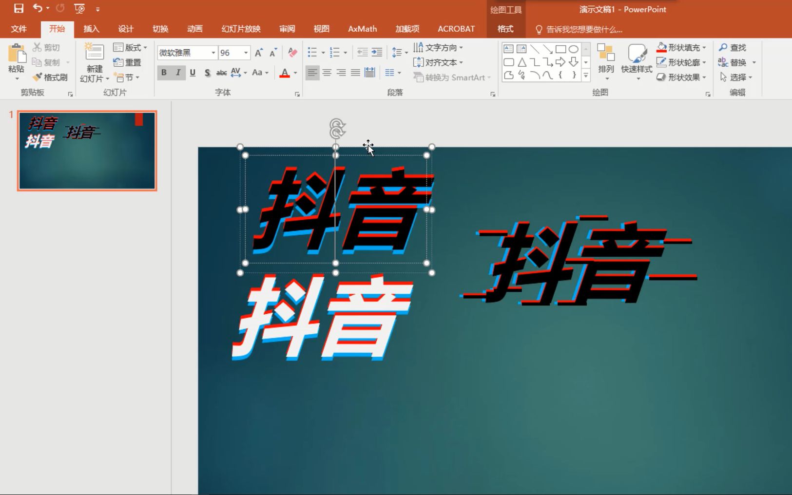Open the font color red A dropdown
Image resolution: width=792 pixels, height=495 pixels.
click(x=295, y=73)
